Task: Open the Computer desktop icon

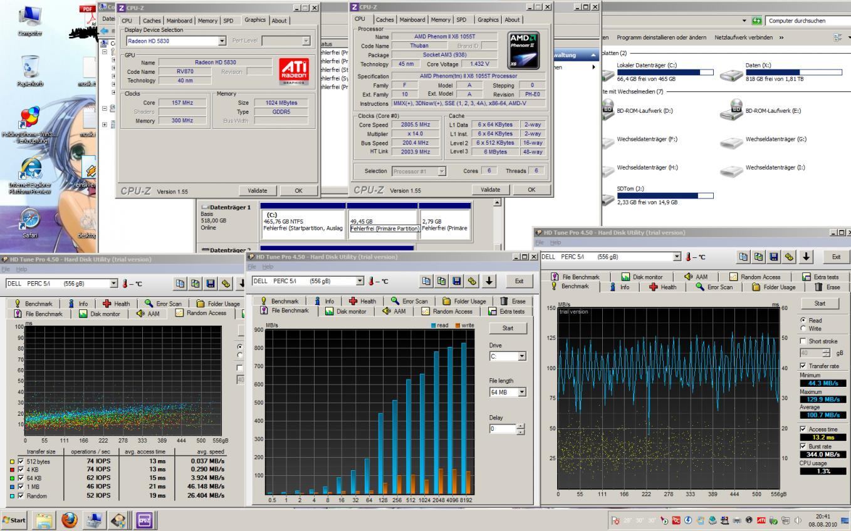Action: click(30, 20)
